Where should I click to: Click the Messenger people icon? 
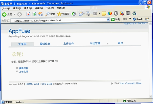pyautogui.click(x=122, y=13)
